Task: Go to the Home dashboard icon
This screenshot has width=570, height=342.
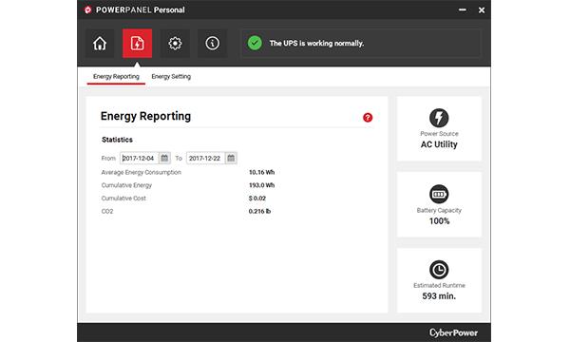Action: 100,44
